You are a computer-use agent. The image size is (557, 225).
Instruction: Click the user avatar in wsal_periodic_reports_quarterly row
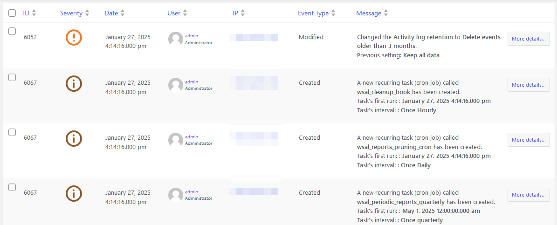pos(175,195)
